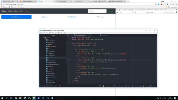178x100 pixels.
Task: Open the console context 'top' dropdown
Action: click(x=125, y=12)
